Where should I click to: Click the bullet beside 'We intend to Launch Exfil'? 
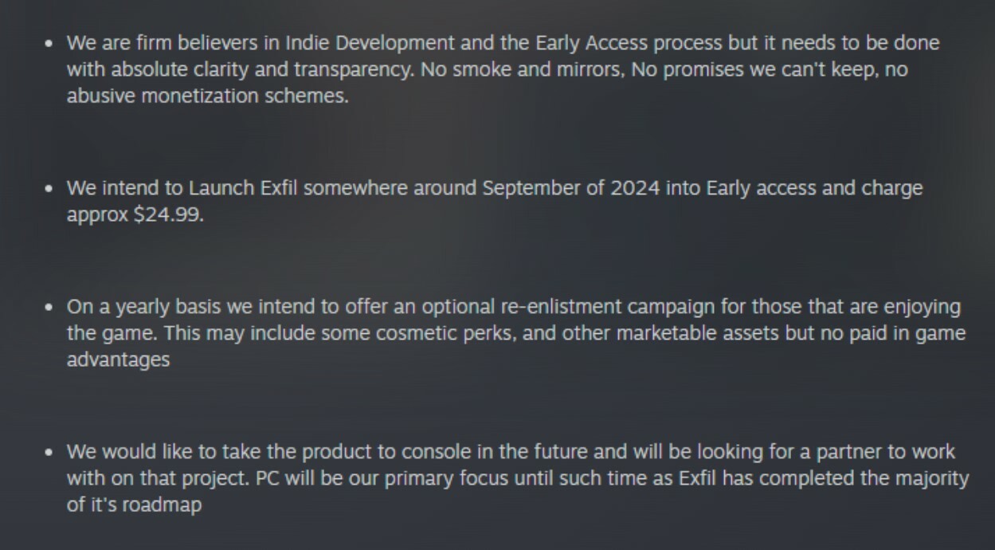point(50,190)
